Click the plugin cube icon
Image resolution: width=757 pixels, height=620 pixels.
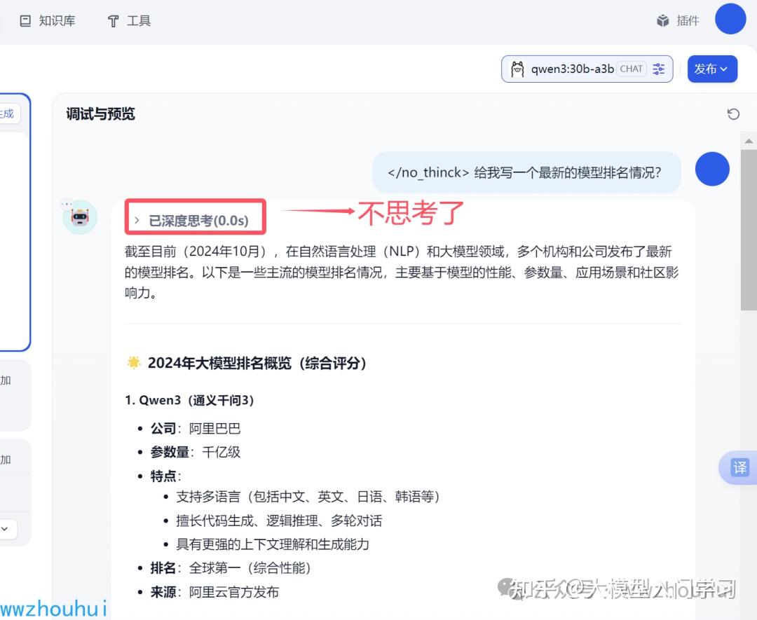tap(663, 21)
